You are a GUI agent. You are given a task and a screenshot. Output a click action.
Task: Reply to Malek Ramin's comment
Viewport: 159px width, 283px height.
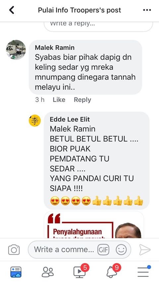click(x=82, y=100)
